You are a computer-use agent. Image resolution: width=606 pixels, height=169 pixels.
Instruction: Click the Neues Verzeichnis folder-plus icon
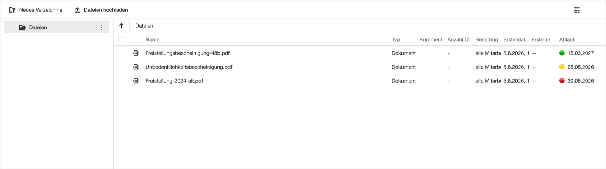12,10
